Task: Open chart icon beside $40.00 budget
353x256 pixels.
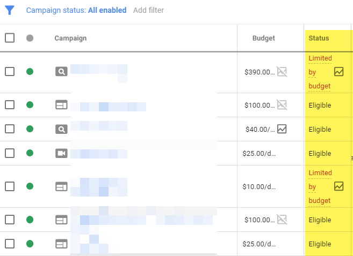Action: (282, 129)
